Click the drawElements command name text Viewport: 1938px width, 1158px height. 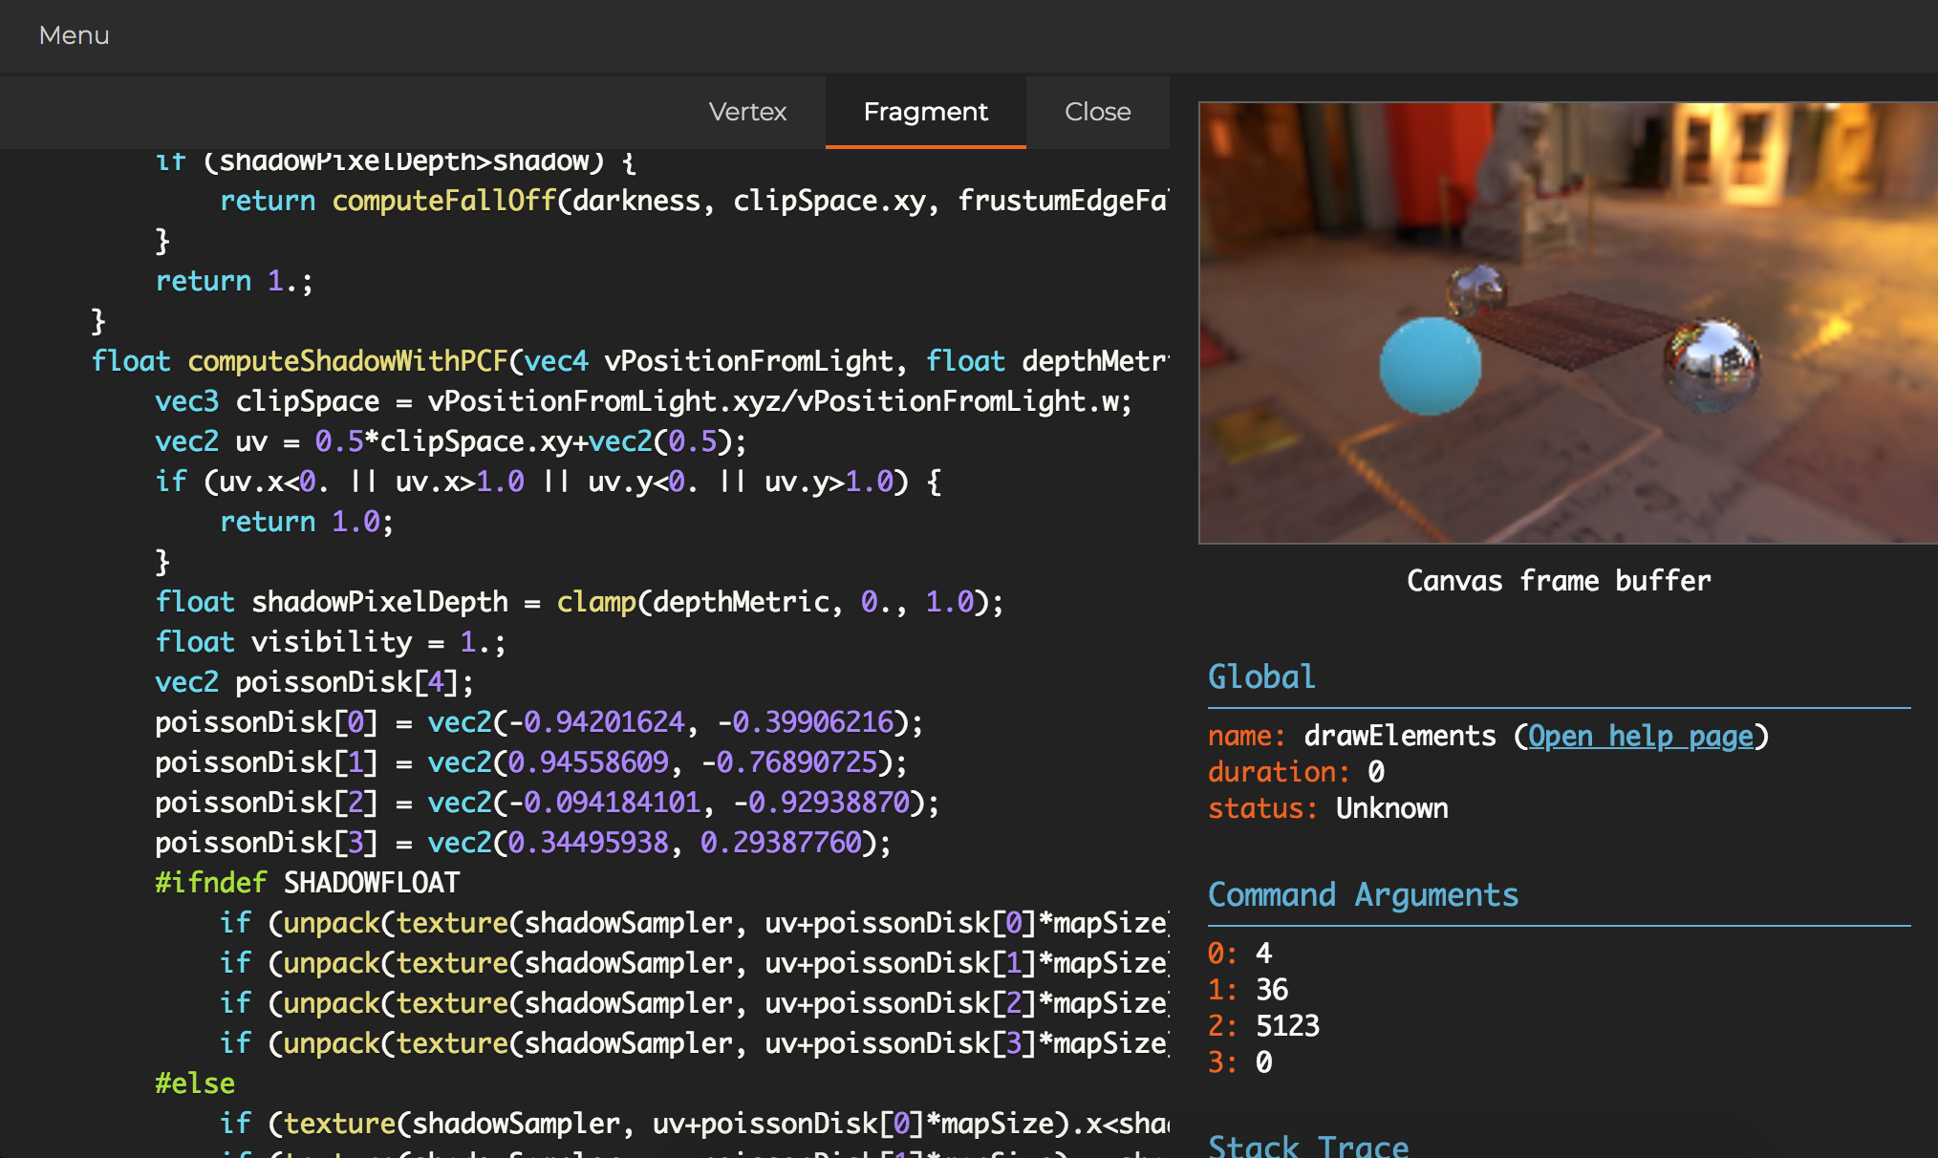[1399, 736]
